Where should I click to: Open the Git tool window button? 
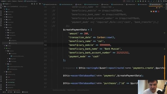[x=4, y=92]
